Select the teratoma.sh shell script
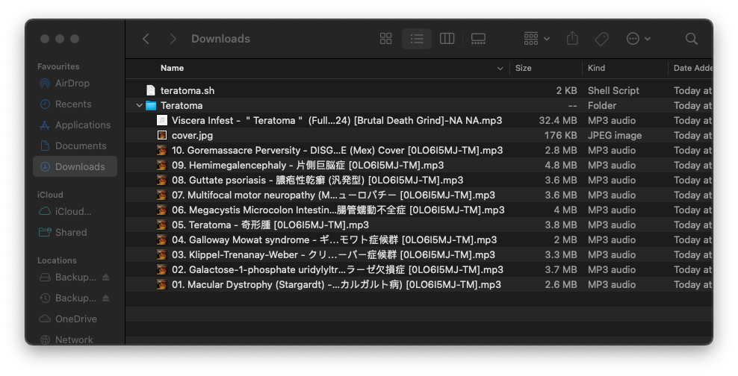Viewport: 738px width, 376px height. 187,91
